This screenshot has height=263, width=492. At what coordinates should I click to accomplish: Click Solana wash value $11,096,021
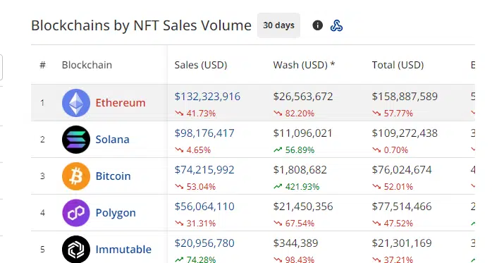tap(302, 133)
